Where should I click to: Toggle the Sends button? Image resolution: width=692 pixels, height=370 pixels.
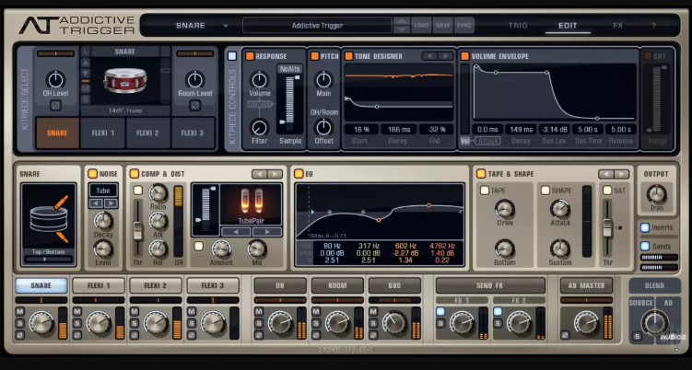tap(645, 246)
